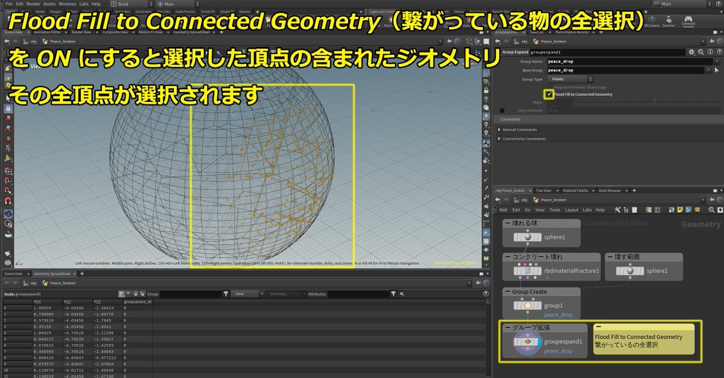Click the magnifier search icon in parameter pane
Viewport: 724px width, 378px height.
click(700, 52)
